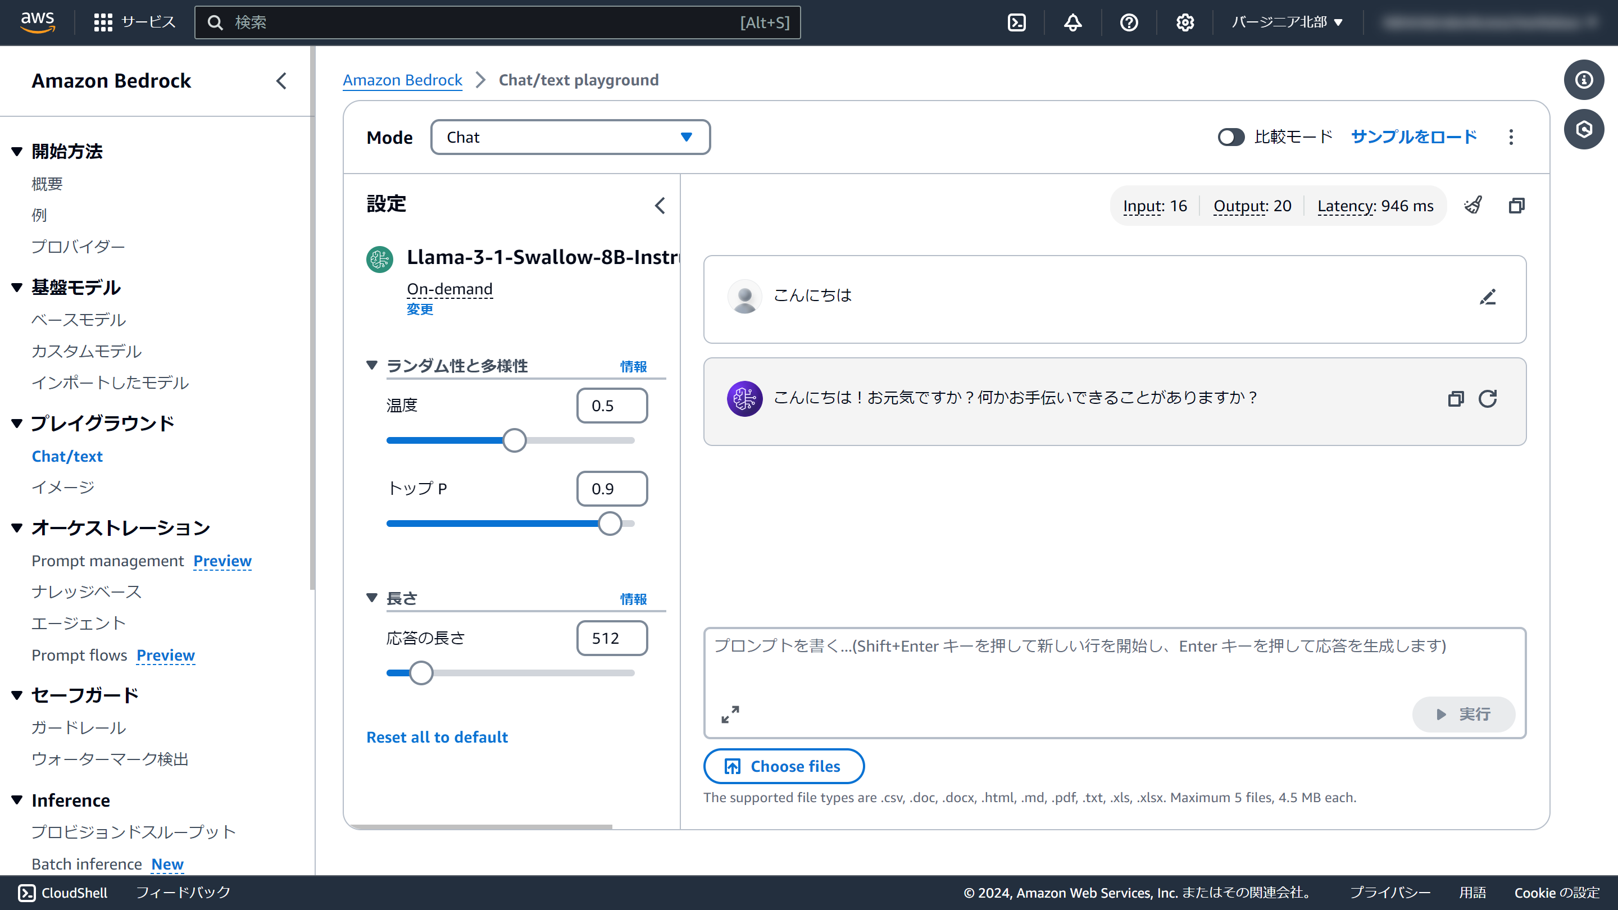Click Reset all to default link

(437, 738)
